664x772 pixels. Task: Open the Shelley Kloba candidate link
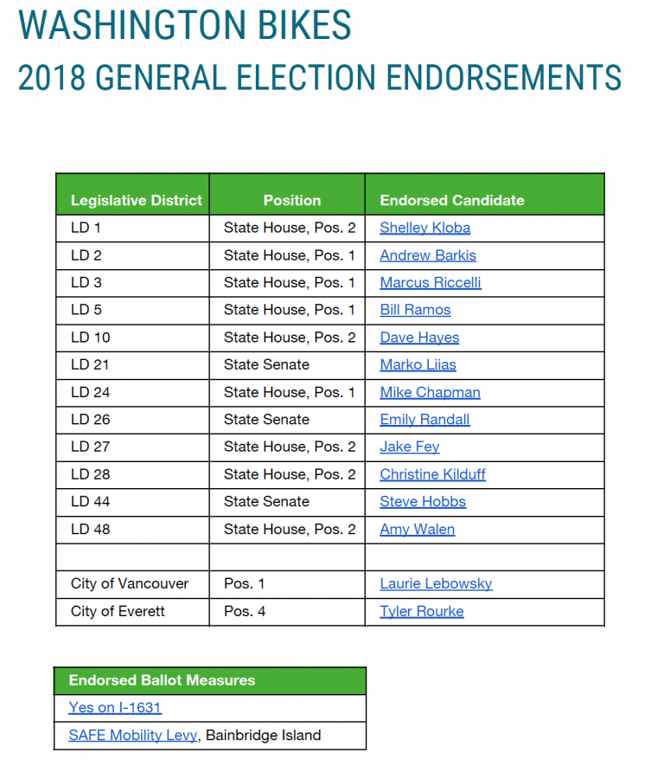pyautogui.click(x=425, y=228)
